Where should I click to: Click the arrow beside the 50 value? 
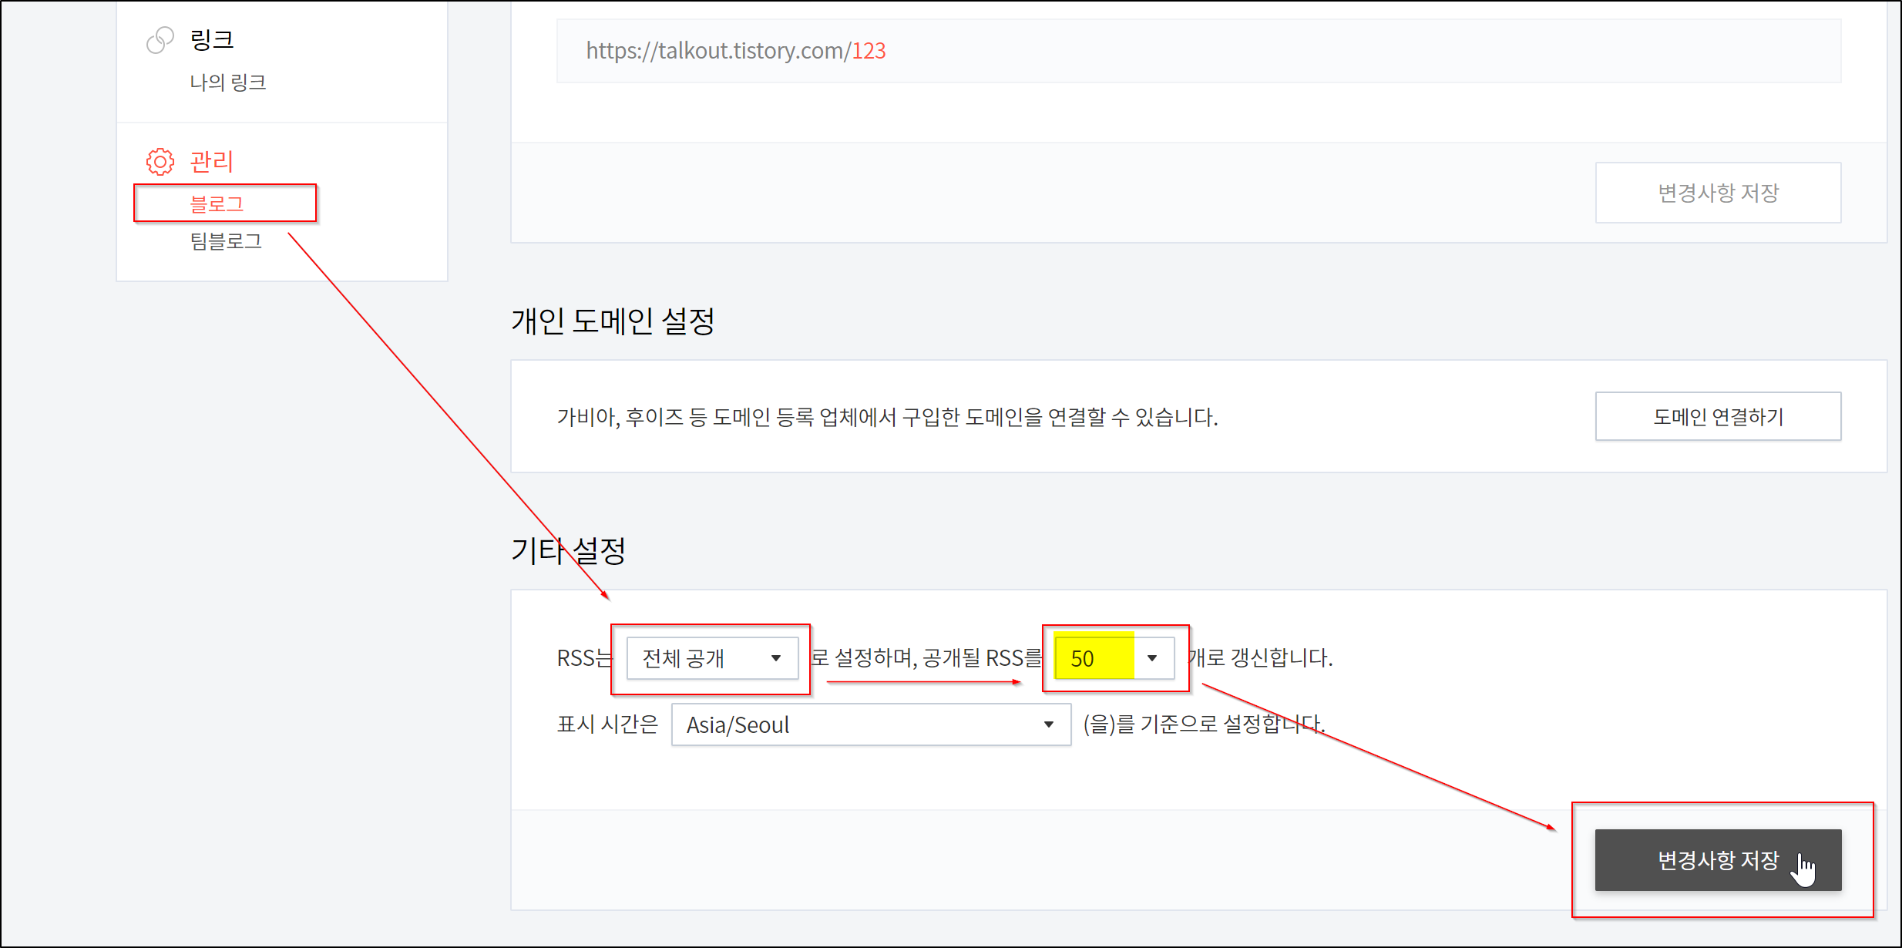coord(1151,658)
